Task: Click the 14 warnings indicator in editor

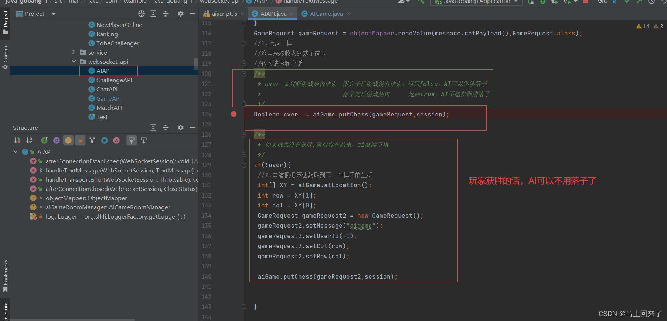Action: coord(643,26)
